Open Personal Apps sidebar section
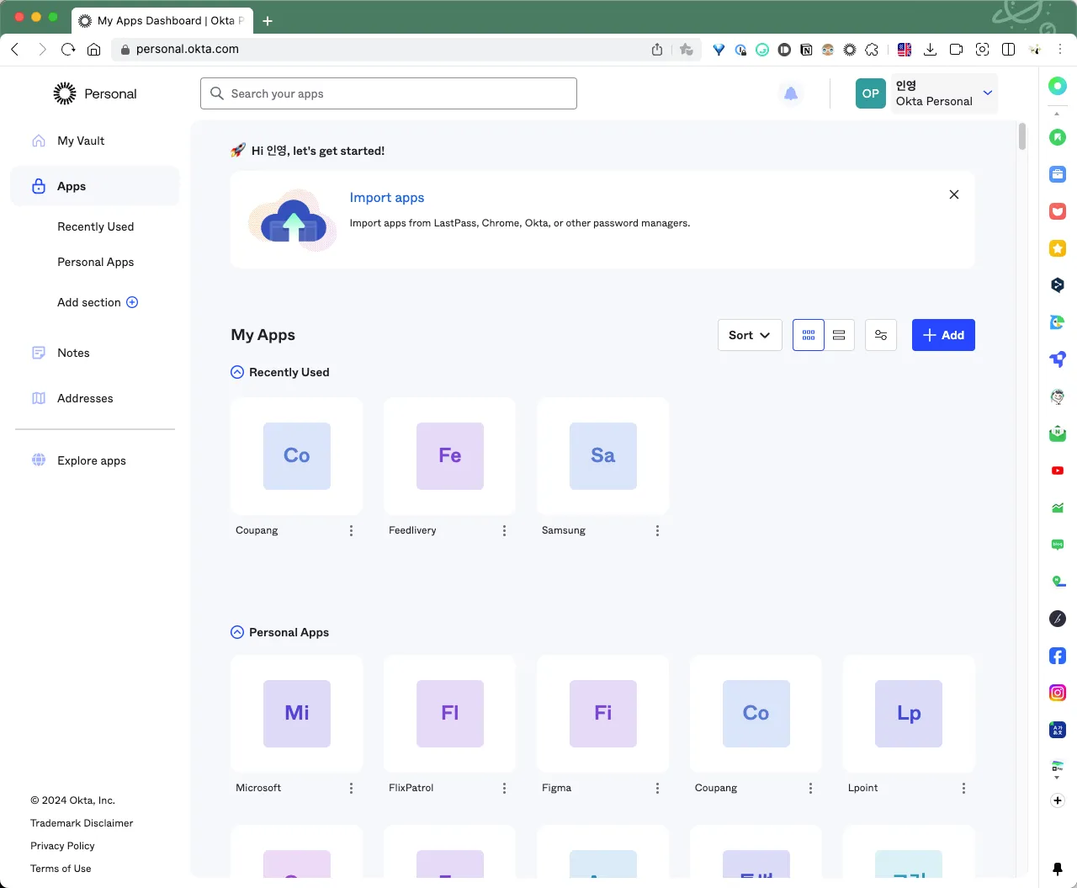Screen dimensions: 1077x888 click(x=95, y=262)
